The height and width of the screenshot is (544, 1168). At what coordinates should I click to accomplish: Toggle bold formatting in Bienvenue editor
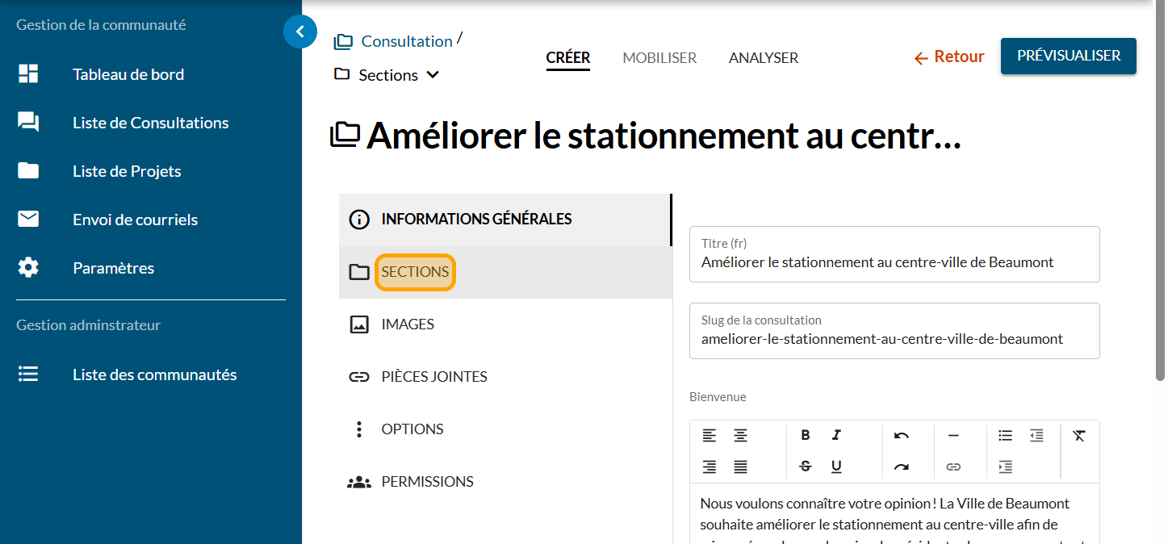click(x=805, y=436)
